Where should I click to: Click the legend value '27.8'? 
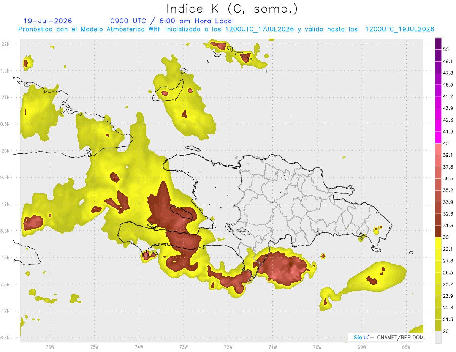coord(448,261)
